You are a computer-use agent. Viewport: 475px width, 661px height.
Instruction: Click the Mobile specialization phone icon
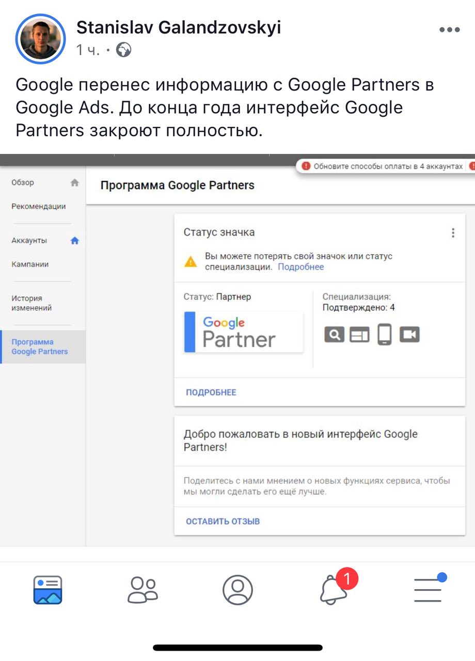[x=384, y=334]
